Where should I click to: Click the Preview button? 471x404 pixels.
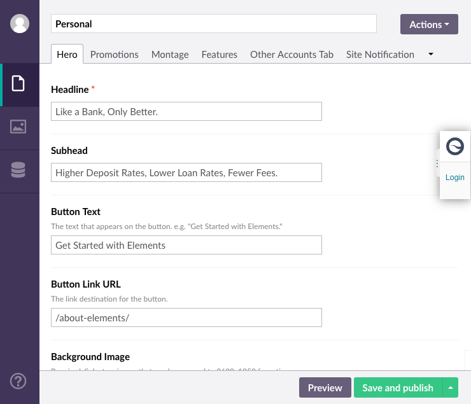(x=325, y=387)
